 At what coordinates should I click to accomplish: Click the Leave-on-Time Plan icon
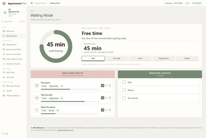click(x=4, y=54)
